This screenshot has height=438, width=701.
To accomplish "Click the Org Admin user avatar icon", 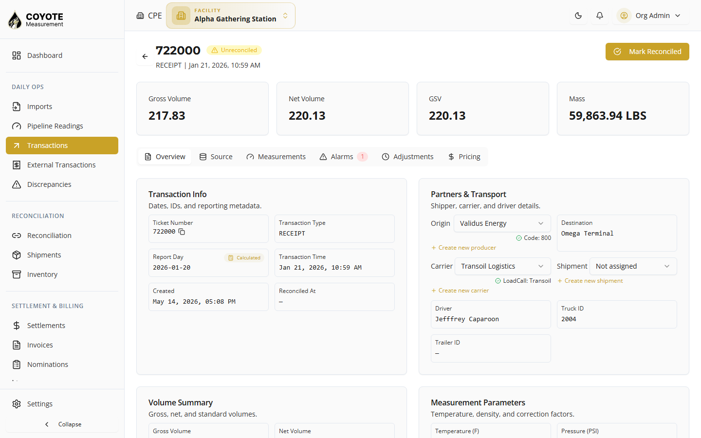I will pos(624,16).
